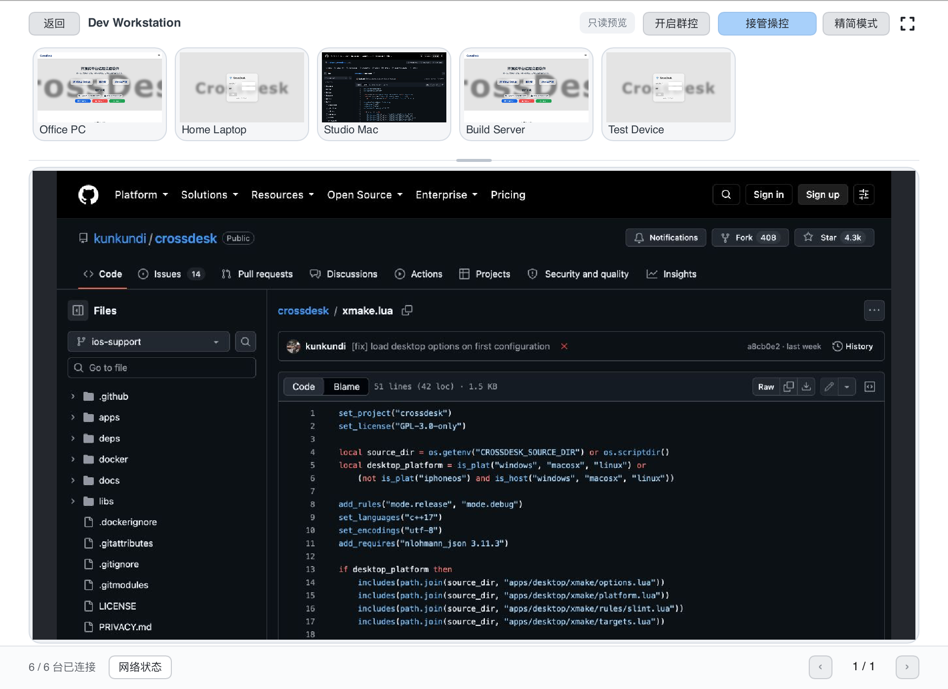Open ios-support branch dropdown

(x=149, y=342)
